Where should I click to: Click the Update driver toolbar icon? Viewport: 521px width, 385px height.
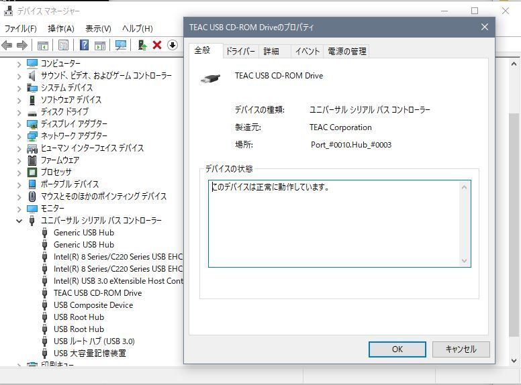(x=142, y=45)
